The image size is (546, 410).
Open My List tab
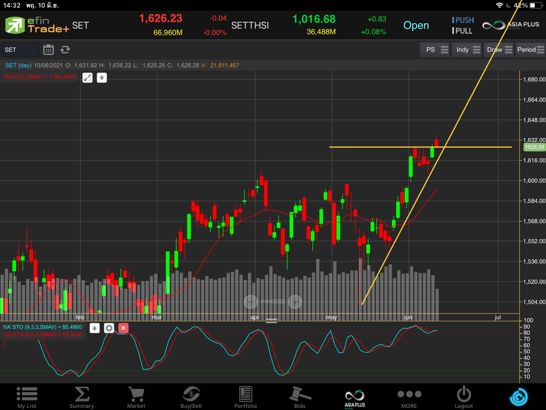click(x=27, y=397)
